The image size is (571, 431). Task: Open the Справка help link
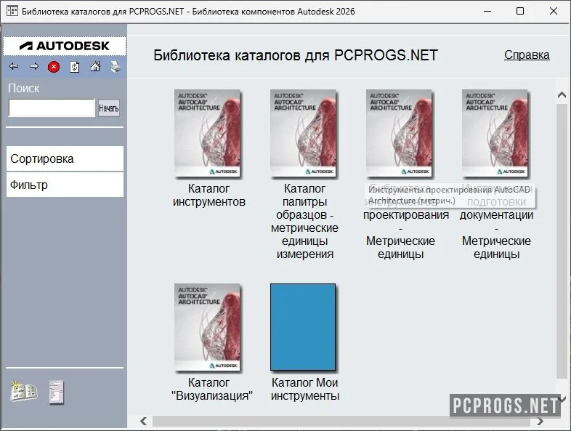527,55
